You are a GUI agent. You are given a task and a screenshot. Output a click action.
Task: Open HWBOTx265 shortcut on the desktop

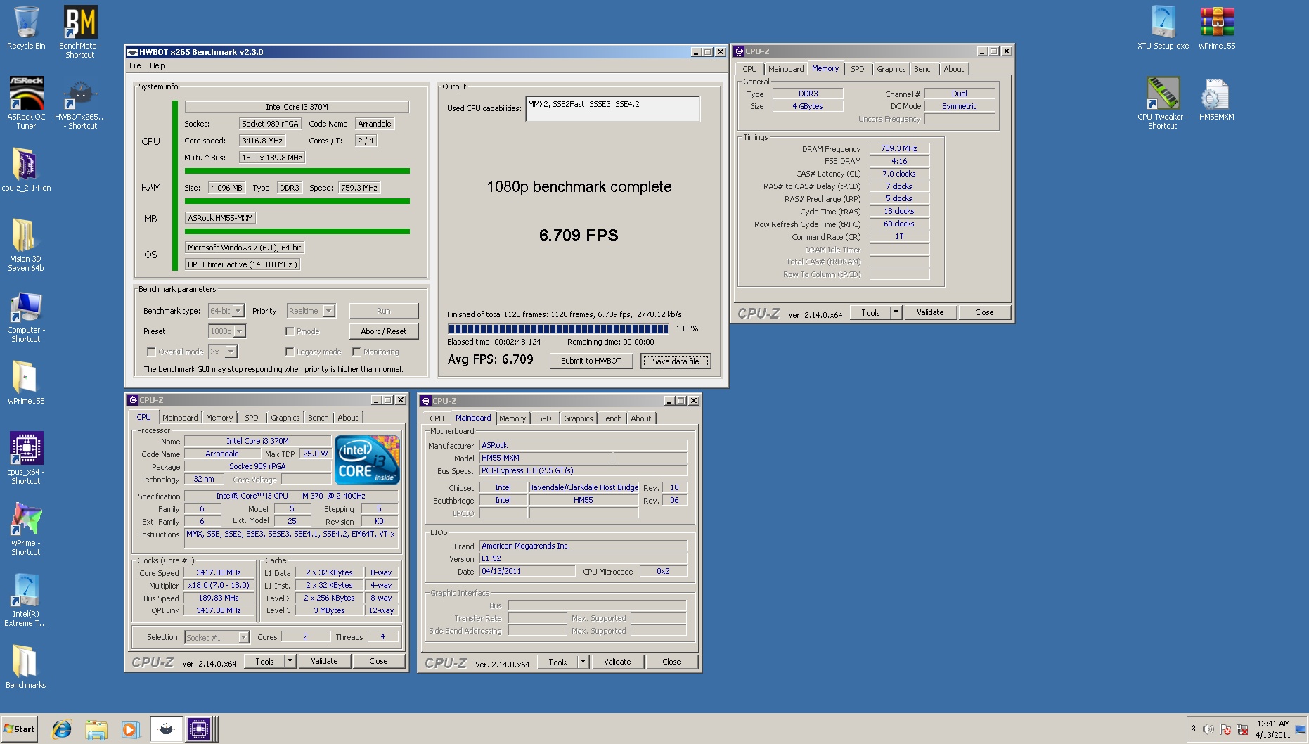click(80, 103)
